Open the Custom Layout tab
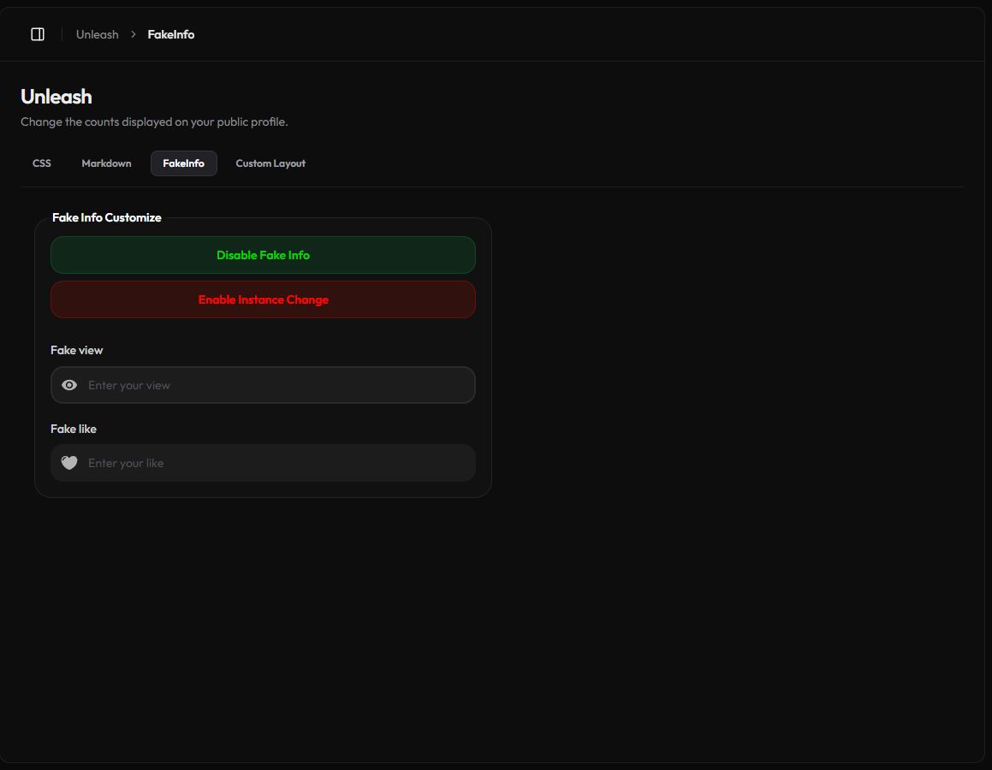The width and height of the screenshot is (992, 770). pos(270,163)
